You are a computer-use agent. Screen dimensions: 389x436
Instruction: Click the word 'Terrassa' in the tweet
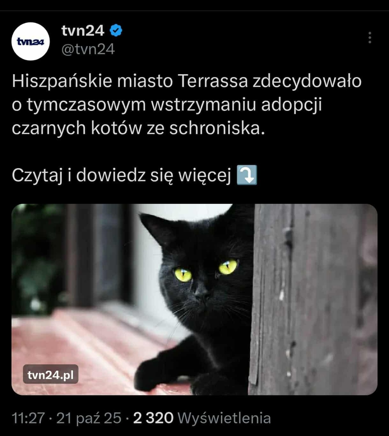tap(213, 81)
